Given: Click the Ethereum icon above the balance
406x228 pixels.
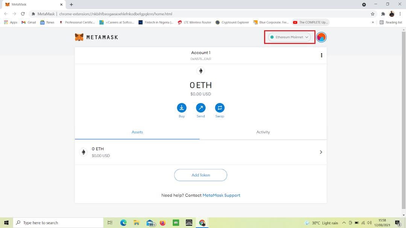Looking at the screenshot, I should tap(201, 71).
